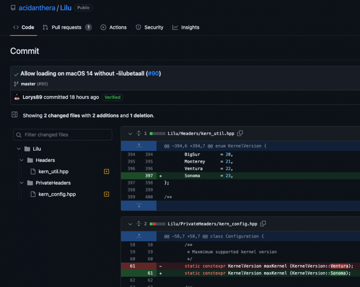Open Lorys89 user avatar
Screen dimensions: 360x287
[x=17, y=97]
